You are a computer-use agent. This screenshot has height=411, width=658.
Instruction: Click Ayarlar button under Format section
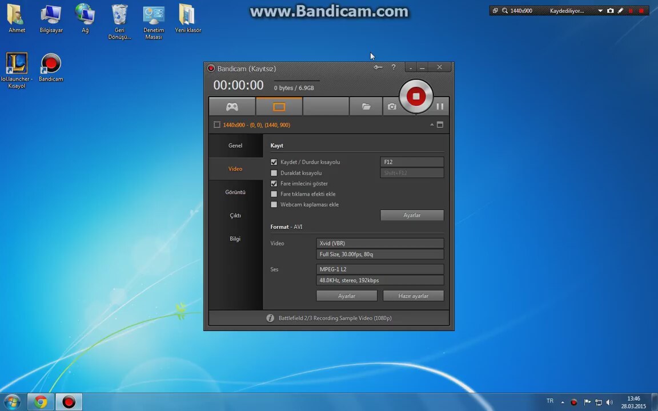click(x=347, y=296)
